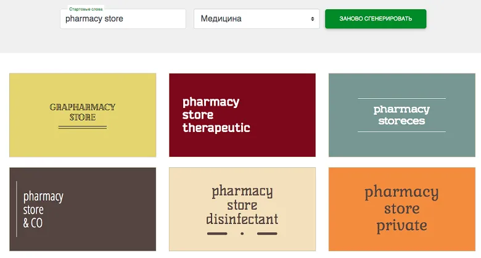Click the word "private" in the orange logo
Viewport: 481px width, 258px height.
pyautogui.click(x=401, y=225)
